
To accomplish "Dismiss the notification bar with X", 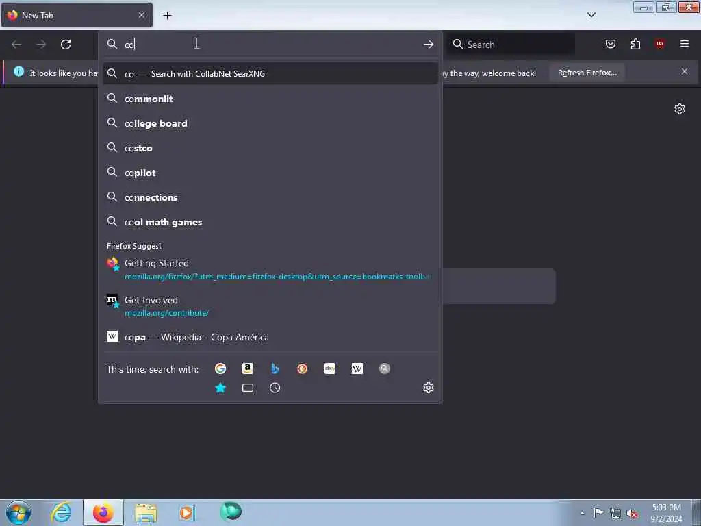I will pos(685,71).
